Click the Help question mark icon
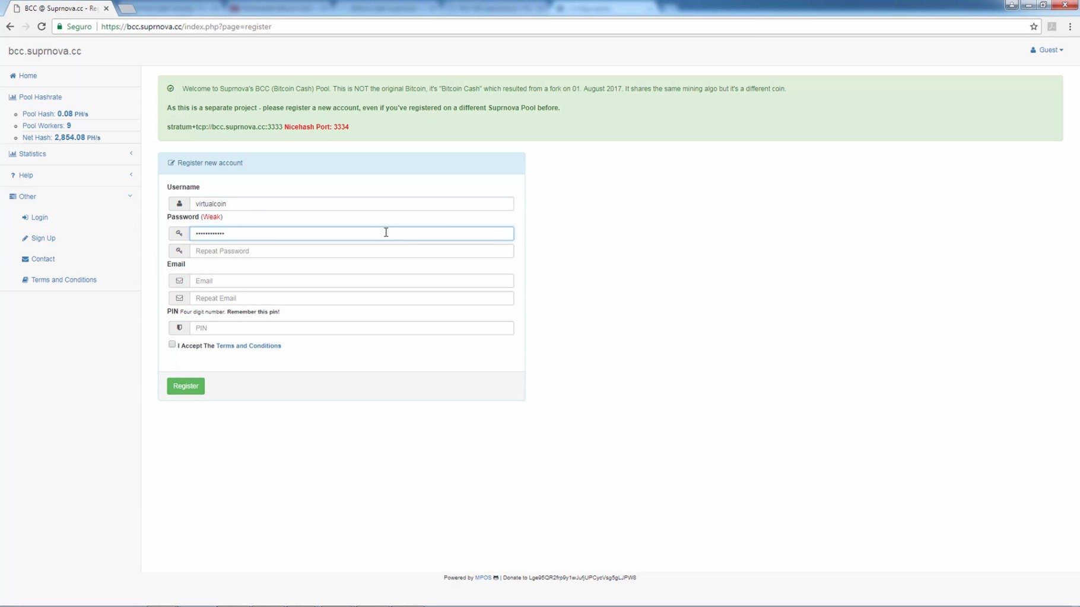1080x607 pixels. coord(12,175)
